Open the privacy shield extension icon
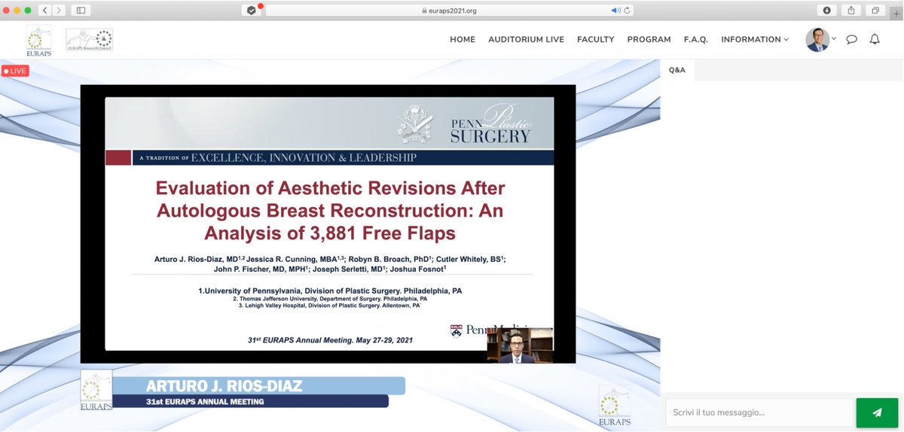The image size is (904, 432). pos(251,11)
